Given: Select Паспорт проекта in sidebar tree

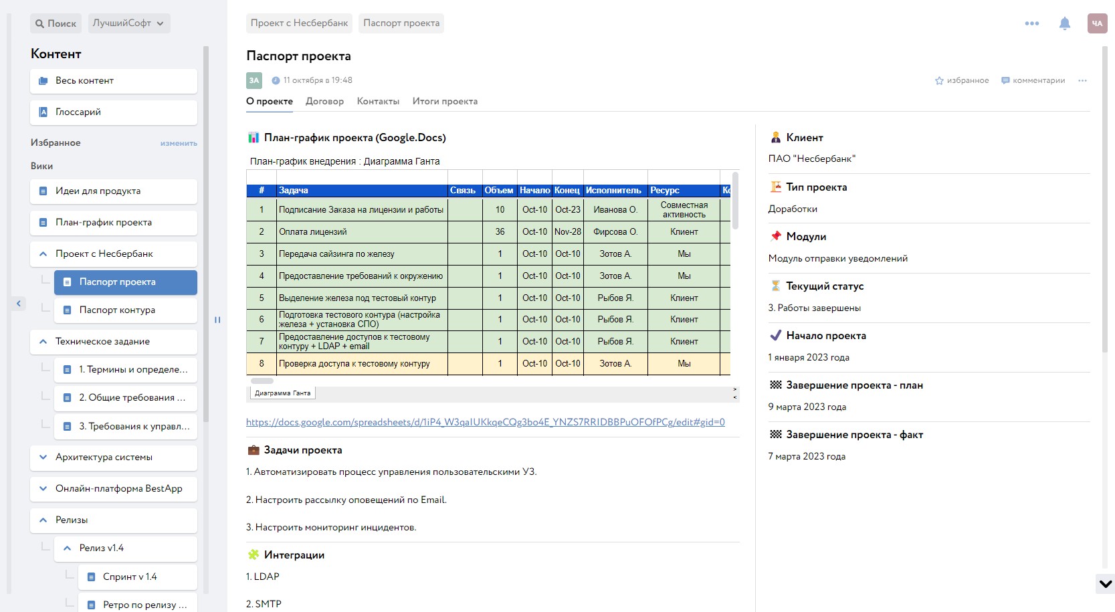Looking at the screenshot, I should [x=126, y=282].
